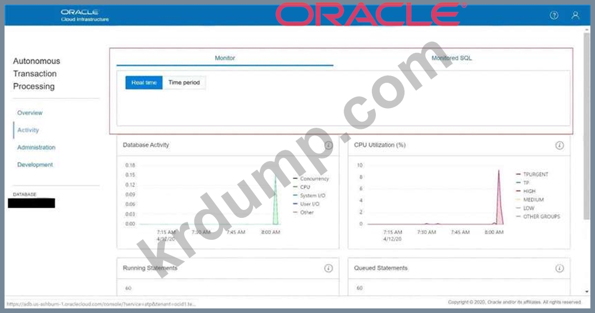Switch to the Monitor tab

tap(225, 58)
